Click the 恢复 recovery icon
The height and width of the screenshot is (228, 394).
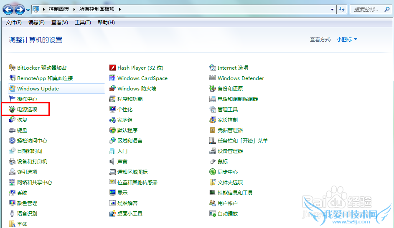[x=12, y=120]
